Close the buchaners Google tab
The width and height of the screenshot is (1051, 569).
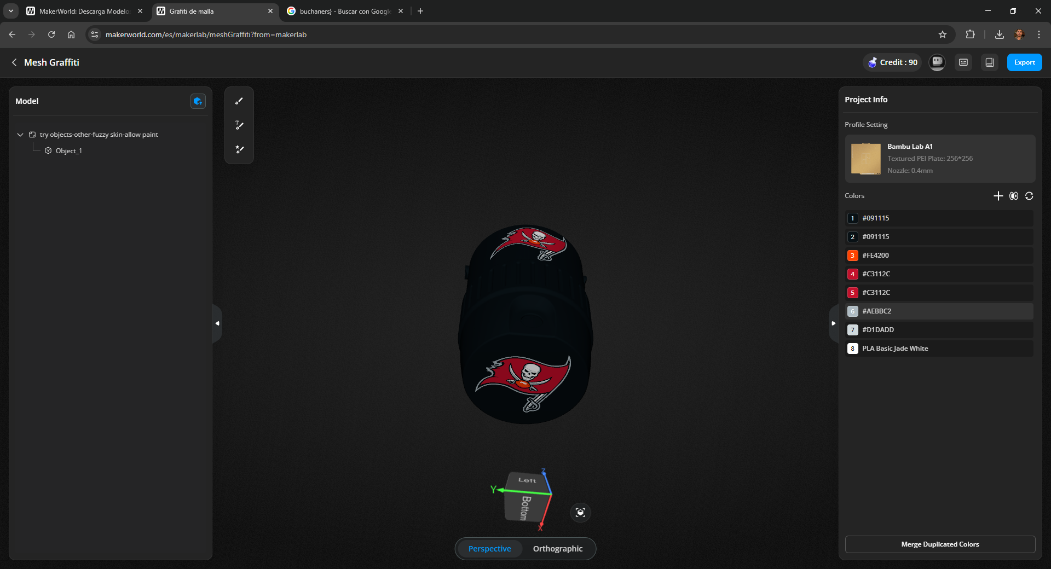(x=401, y=11)
